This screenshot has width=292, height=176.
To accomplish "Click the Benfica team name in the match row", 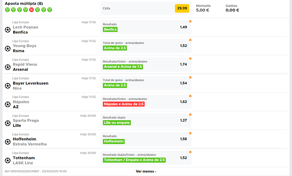I will (20, 32).
